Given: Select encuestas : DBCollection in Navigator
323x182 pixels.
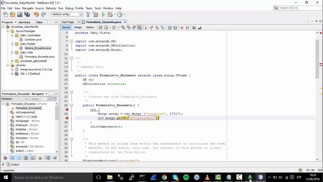Looking at the screenshot, I should [x=30, y=147].
